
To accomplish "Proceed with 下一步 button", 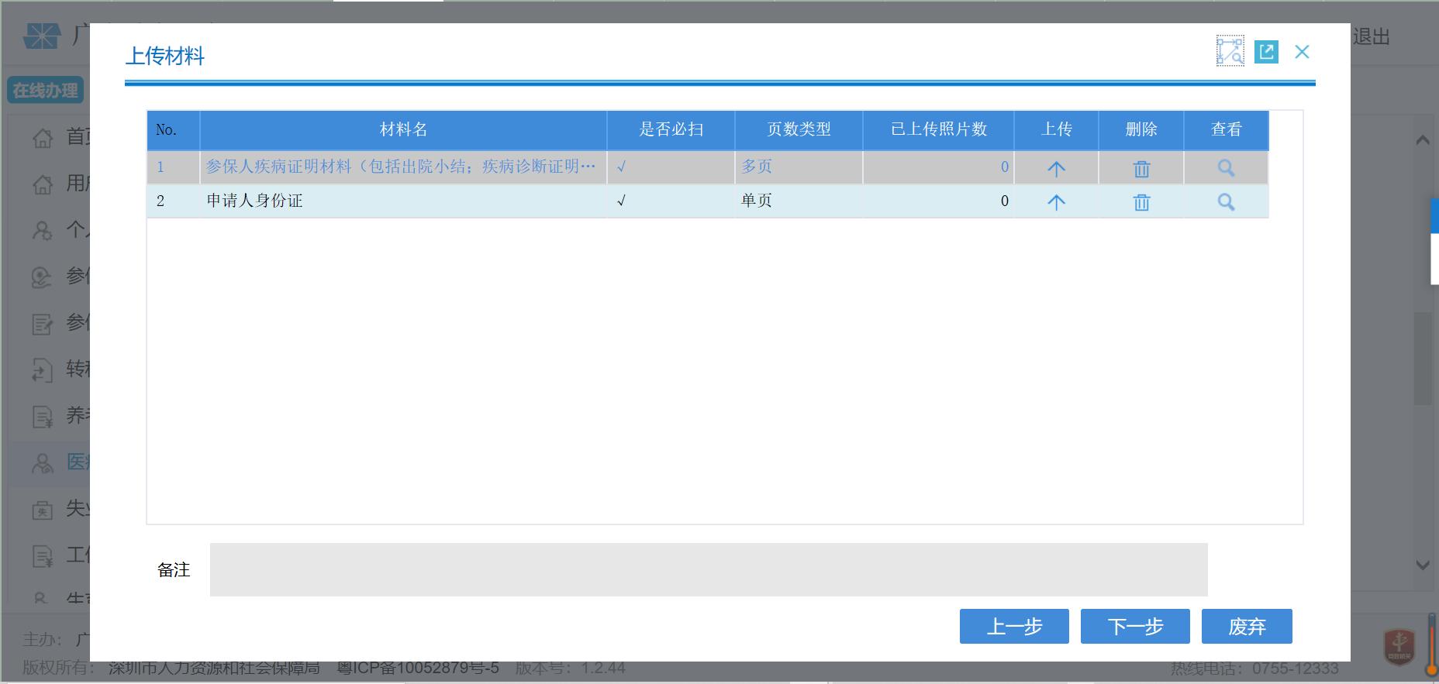I will pyautogui.click(x=1135, y=626).
